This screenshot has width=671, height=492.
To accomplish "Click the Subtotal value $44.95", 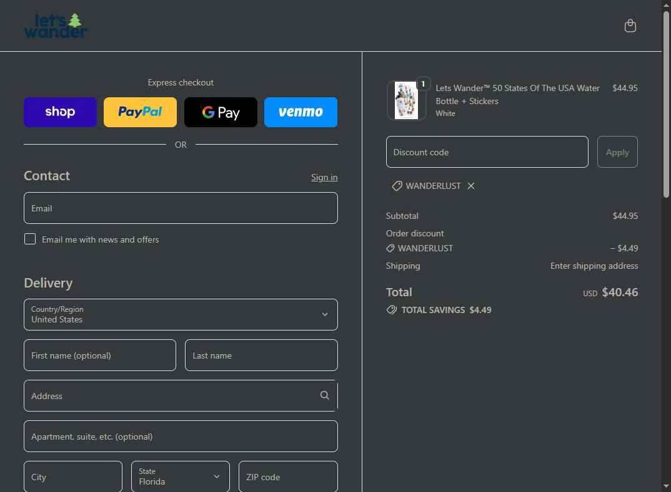I will pos(625,216).
